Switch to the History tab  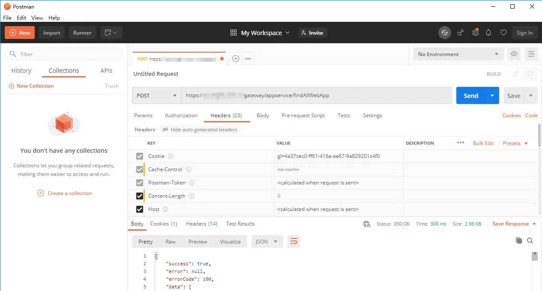21,71
